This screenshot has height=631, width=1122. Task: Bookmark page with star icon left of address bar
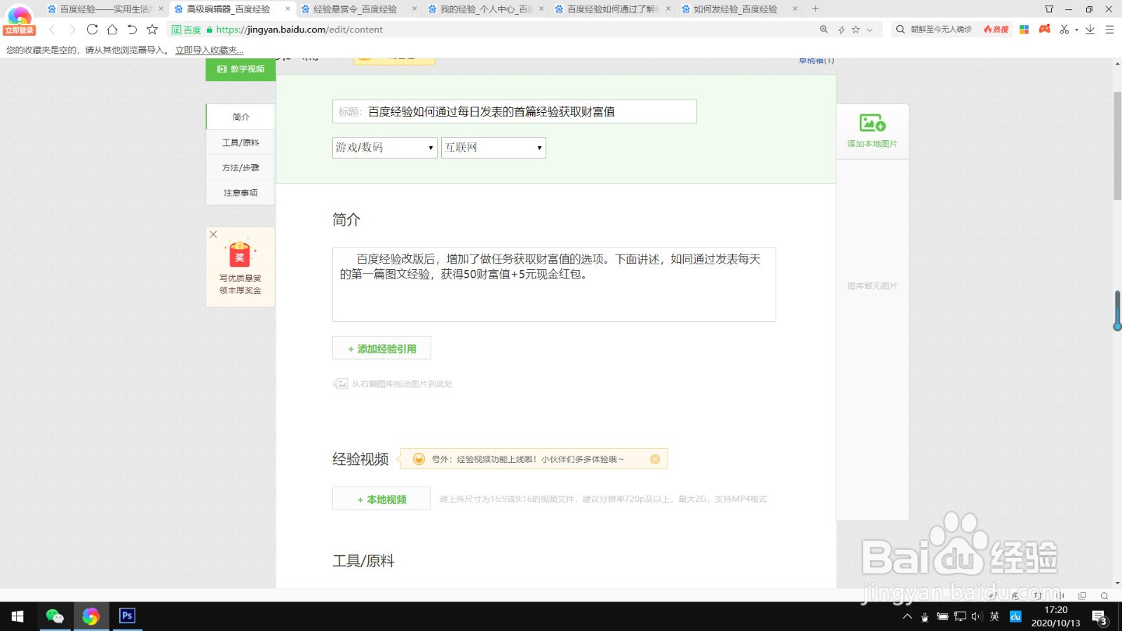152,29
